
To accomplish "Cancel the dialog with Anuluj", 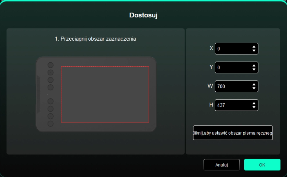I will [x=221, y=165].
